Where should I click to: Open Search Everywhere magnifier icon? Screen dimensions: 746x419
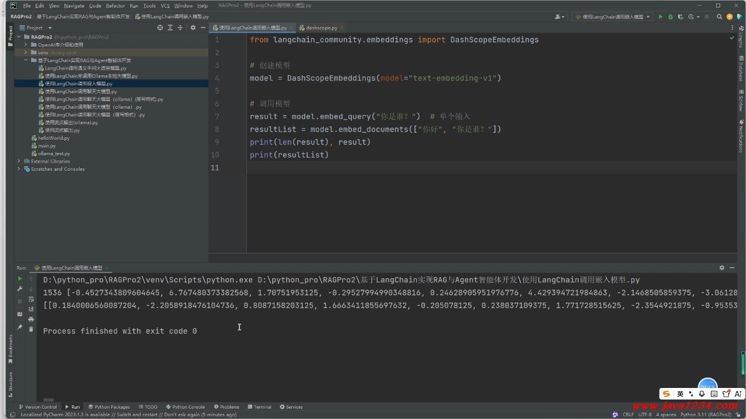click(x=720, y=17)
